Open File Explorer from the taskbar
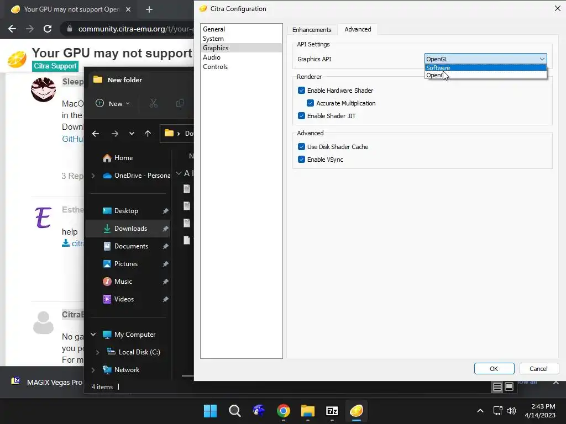 tap(307, 411)
